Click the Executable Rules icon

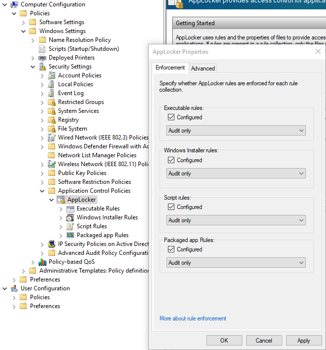tap(70, 209)
